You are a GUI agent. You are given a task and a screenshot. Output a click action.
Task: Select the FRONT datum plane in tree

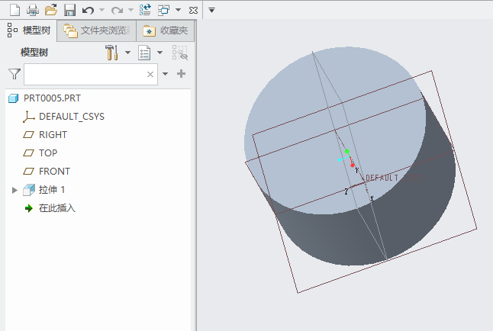(53, 171)
